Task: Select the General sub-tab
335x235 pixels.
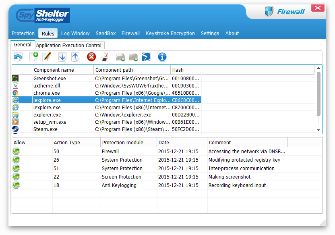Action: [23, 45]
